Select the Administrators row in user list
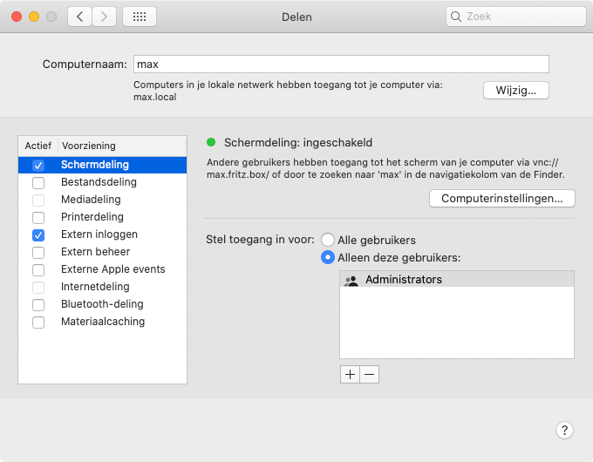The width and height of the screenshot is (593, 462). click(x=457, y=280)
